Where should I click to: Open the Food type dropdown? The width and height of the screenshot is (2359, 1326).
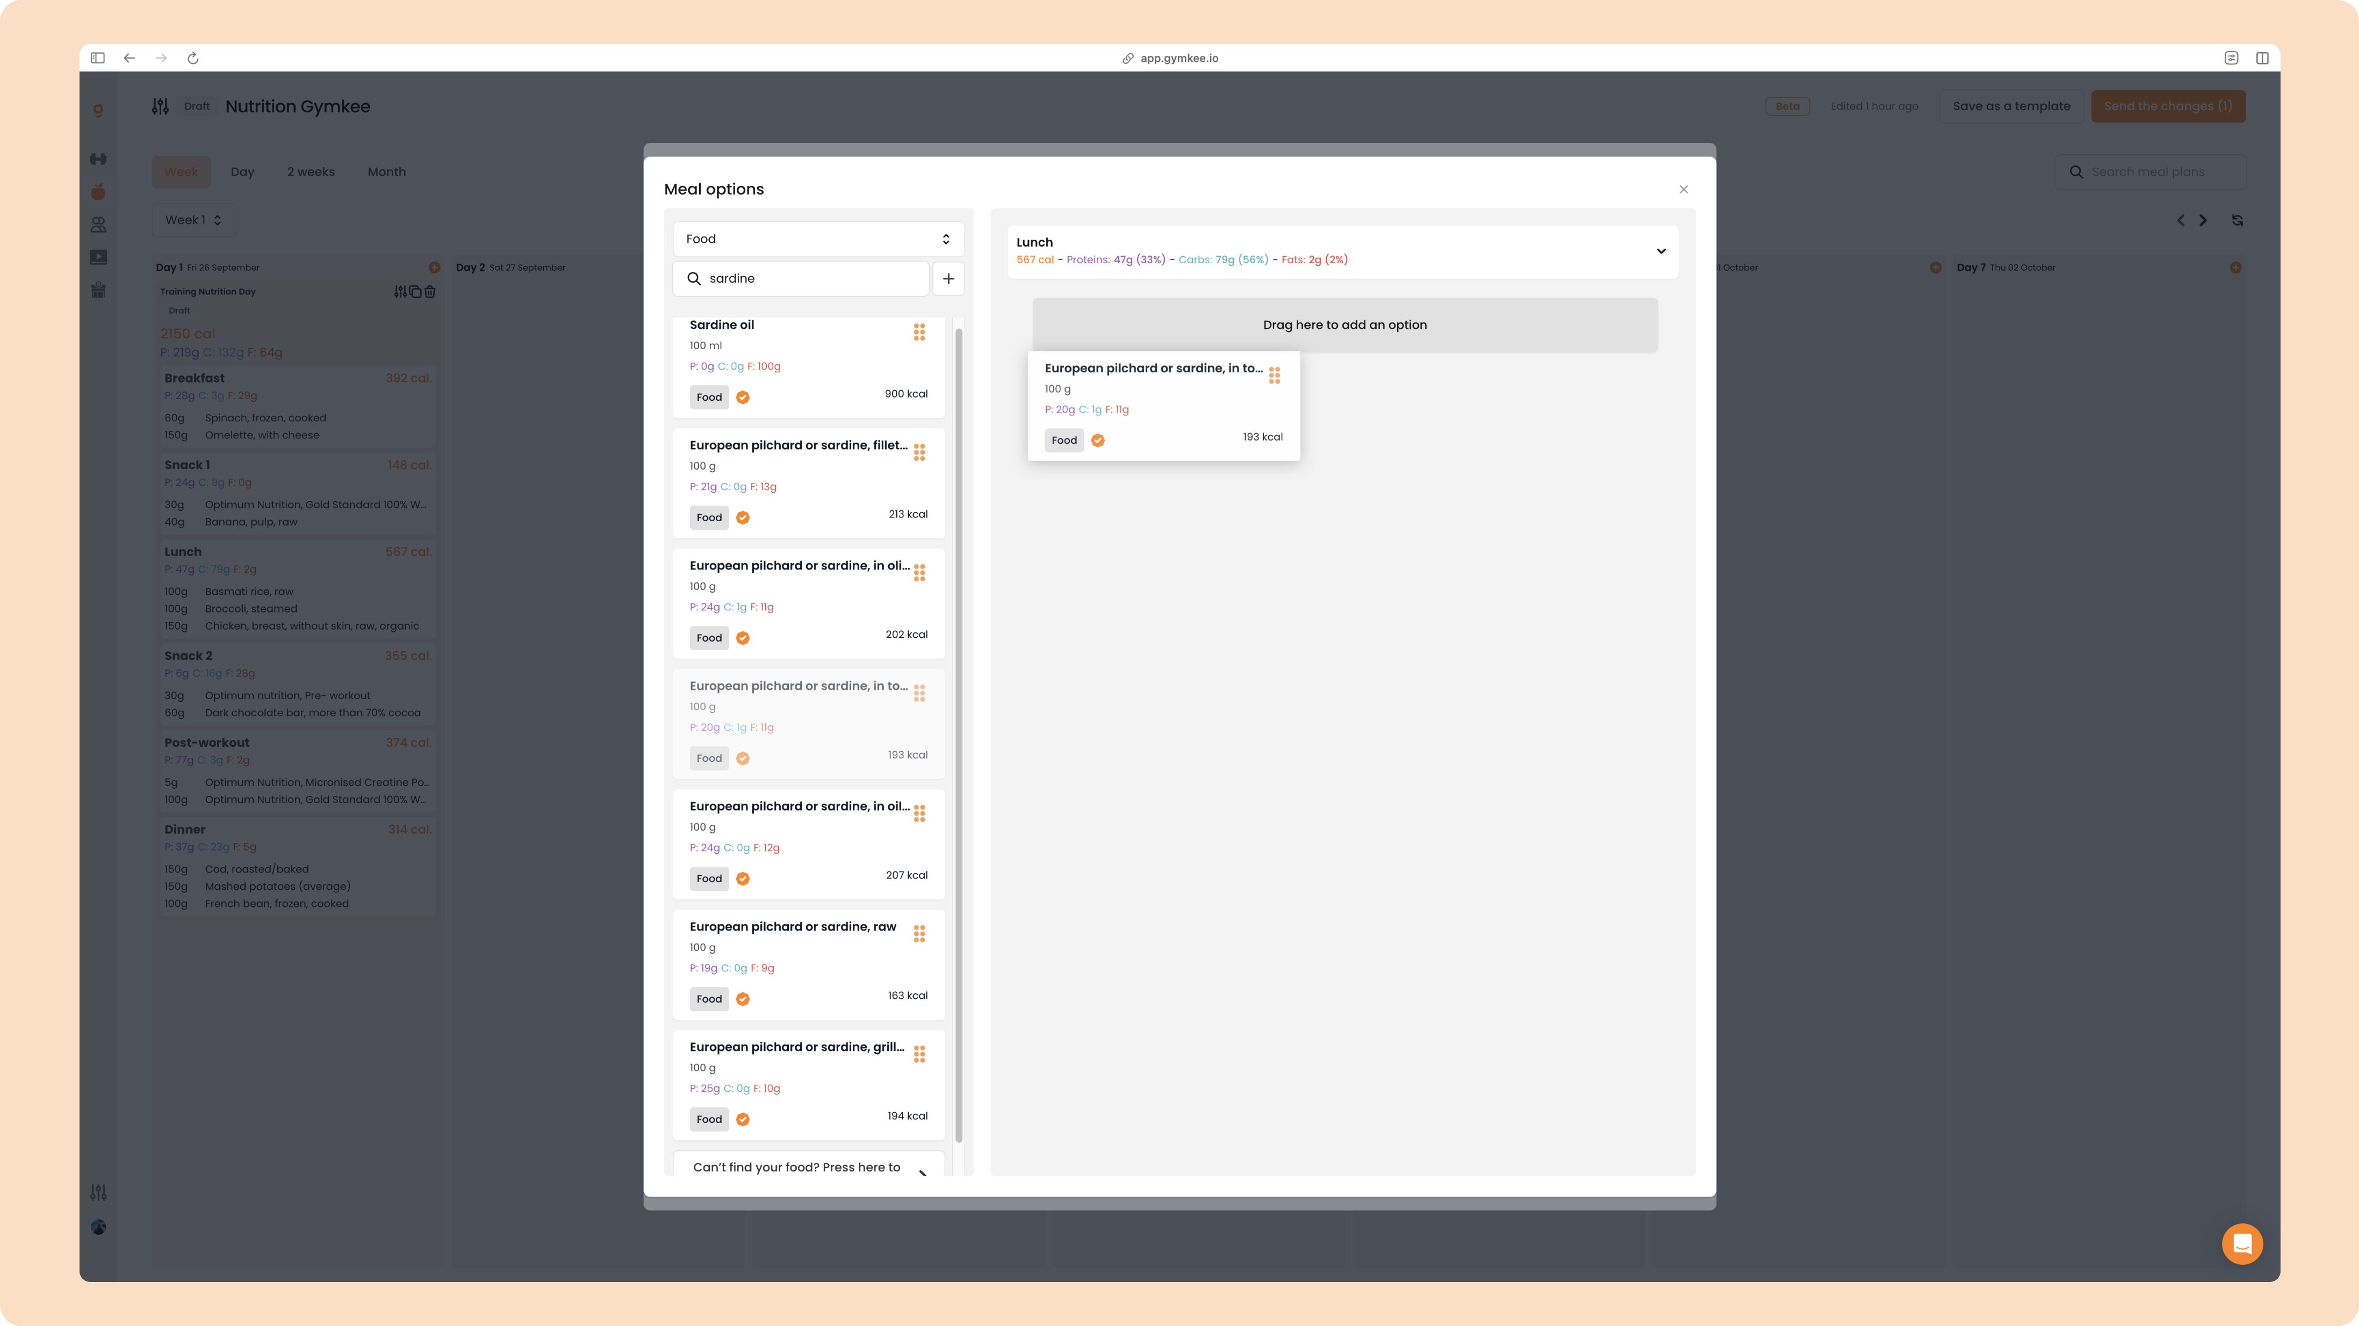818,239
